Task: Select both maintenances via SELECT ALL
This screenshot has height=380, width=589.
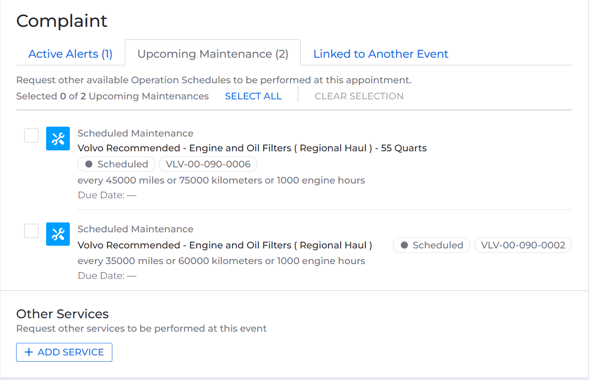Action: (253, 96)
